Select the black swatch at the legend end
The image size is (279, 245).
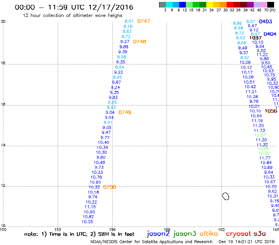[271, 5]
